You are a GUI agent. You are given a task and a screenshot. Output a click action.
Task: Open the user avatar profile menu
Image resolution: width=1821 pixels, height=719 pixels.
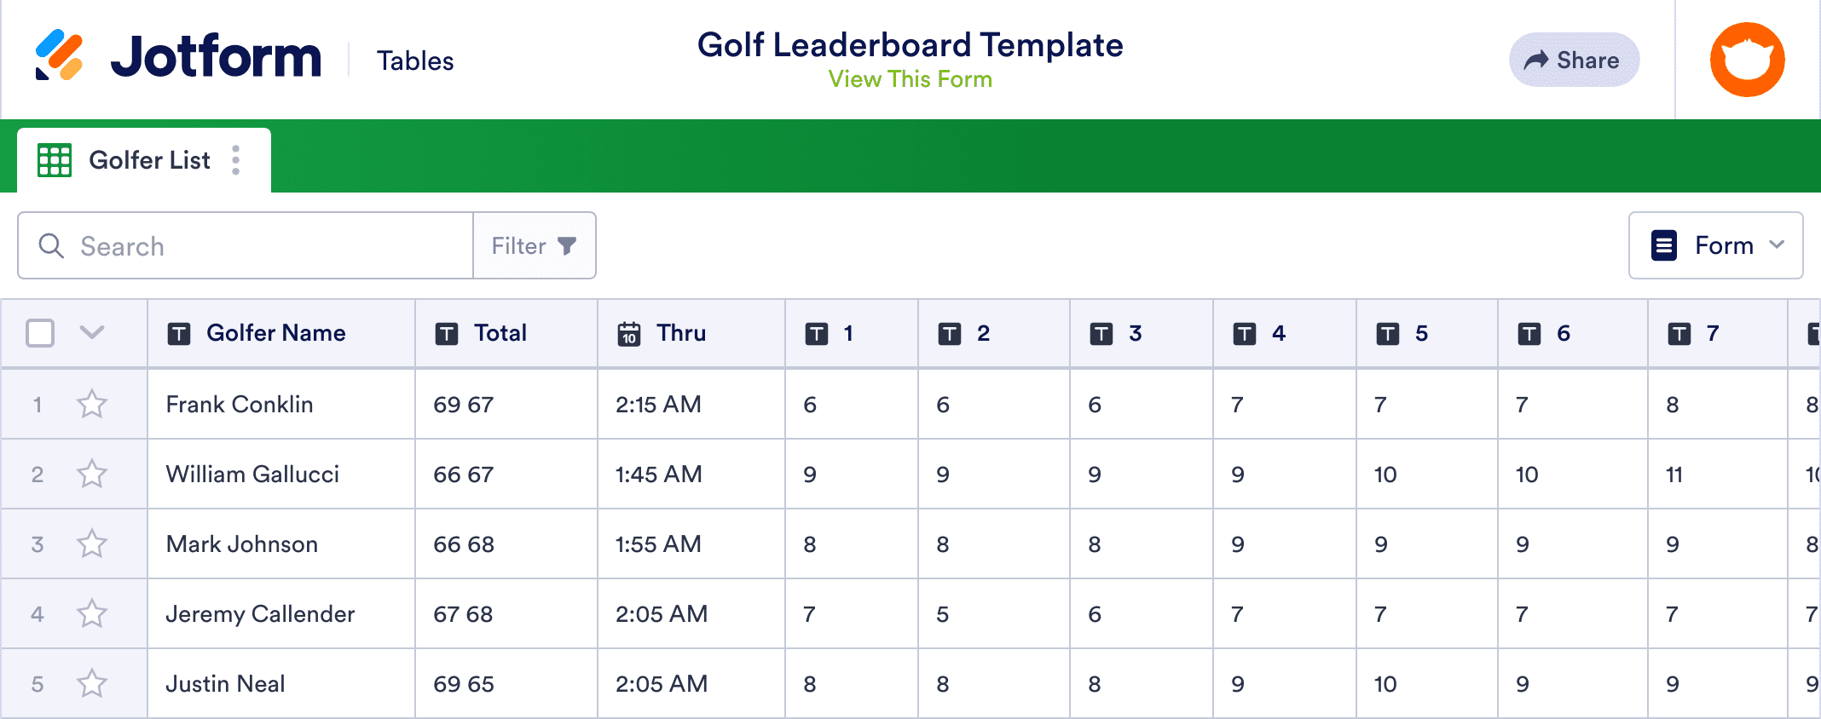coord(1747,60)
